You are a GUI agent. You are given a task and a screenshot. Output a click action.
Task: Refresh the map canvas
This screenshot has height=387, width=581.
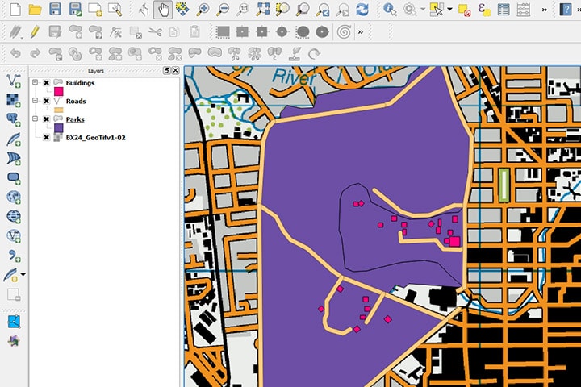362,10
